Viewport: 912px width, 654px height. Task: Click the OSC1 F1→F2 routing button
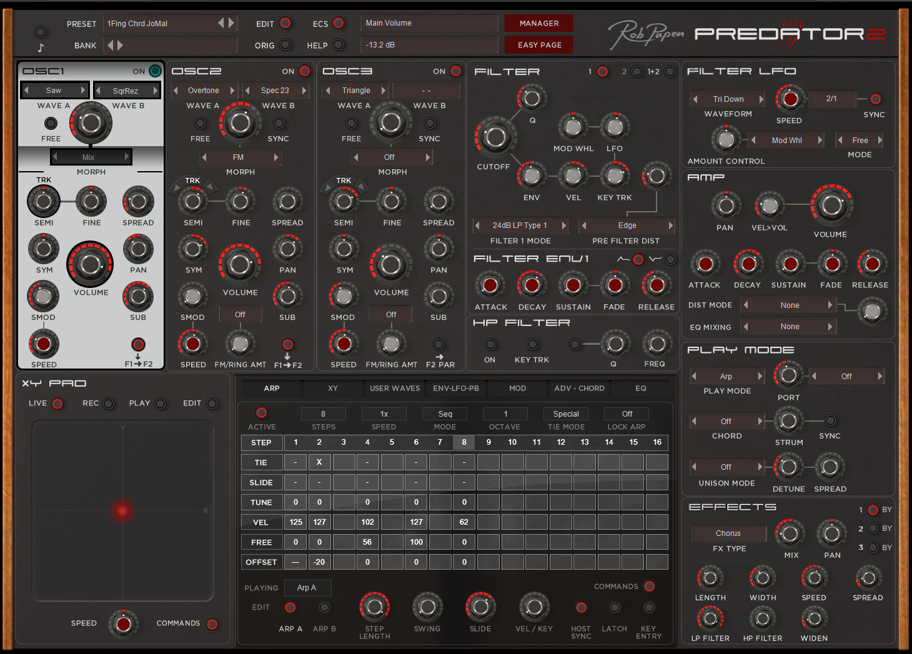point(138,344)
